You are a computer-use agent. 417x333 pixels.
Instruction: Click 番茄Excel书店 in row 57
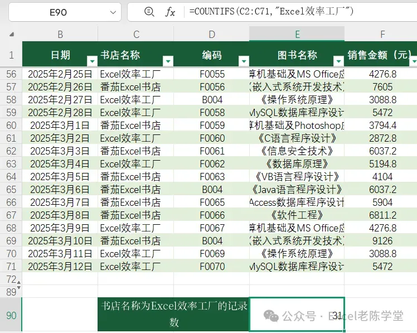click(x=130, y=87)
